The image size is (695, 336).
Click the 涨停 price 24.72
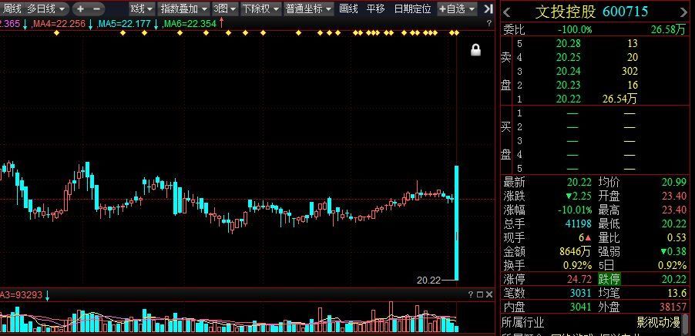[x=580, y=279]
